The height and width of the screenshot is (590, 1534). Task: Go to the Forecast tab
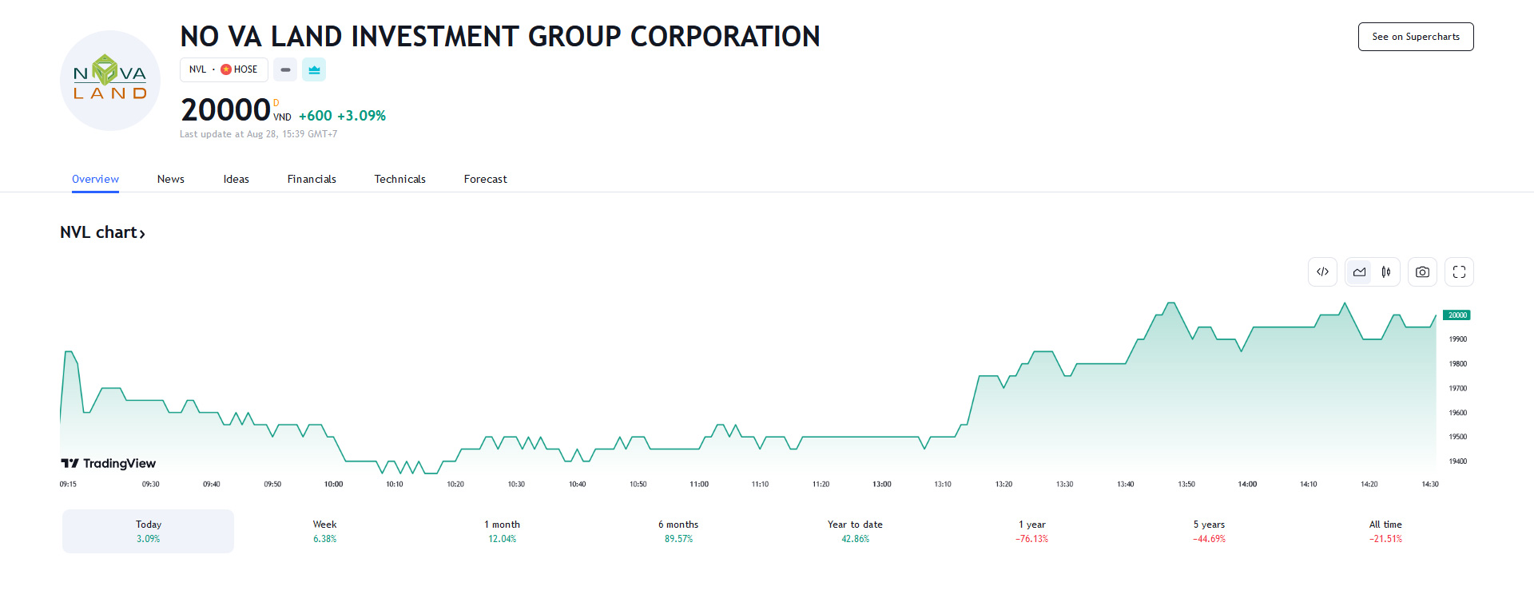coord(485,180)
